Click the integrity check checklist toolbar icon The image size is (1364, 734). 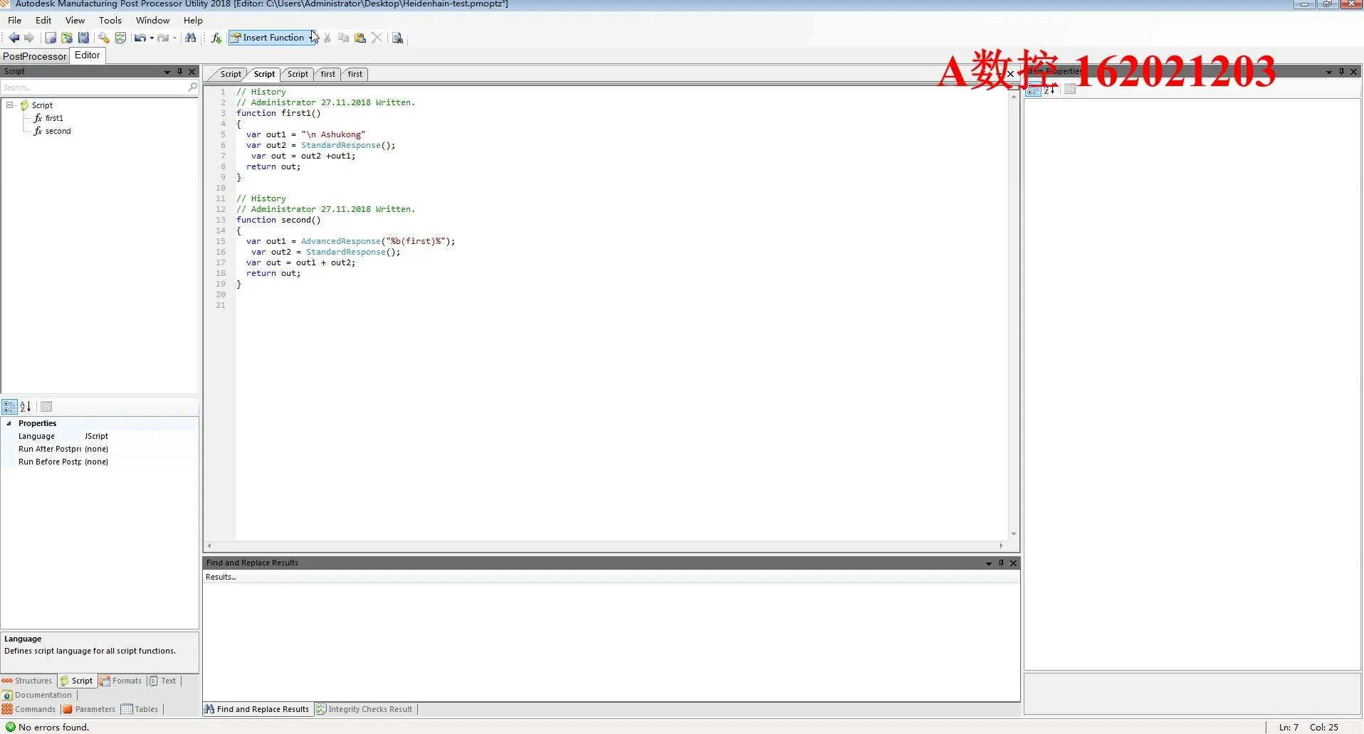point(120,38)
